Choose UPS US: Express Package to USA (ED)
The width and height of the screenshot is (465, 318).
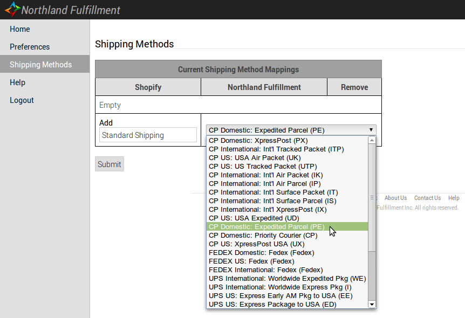(287, 304)
